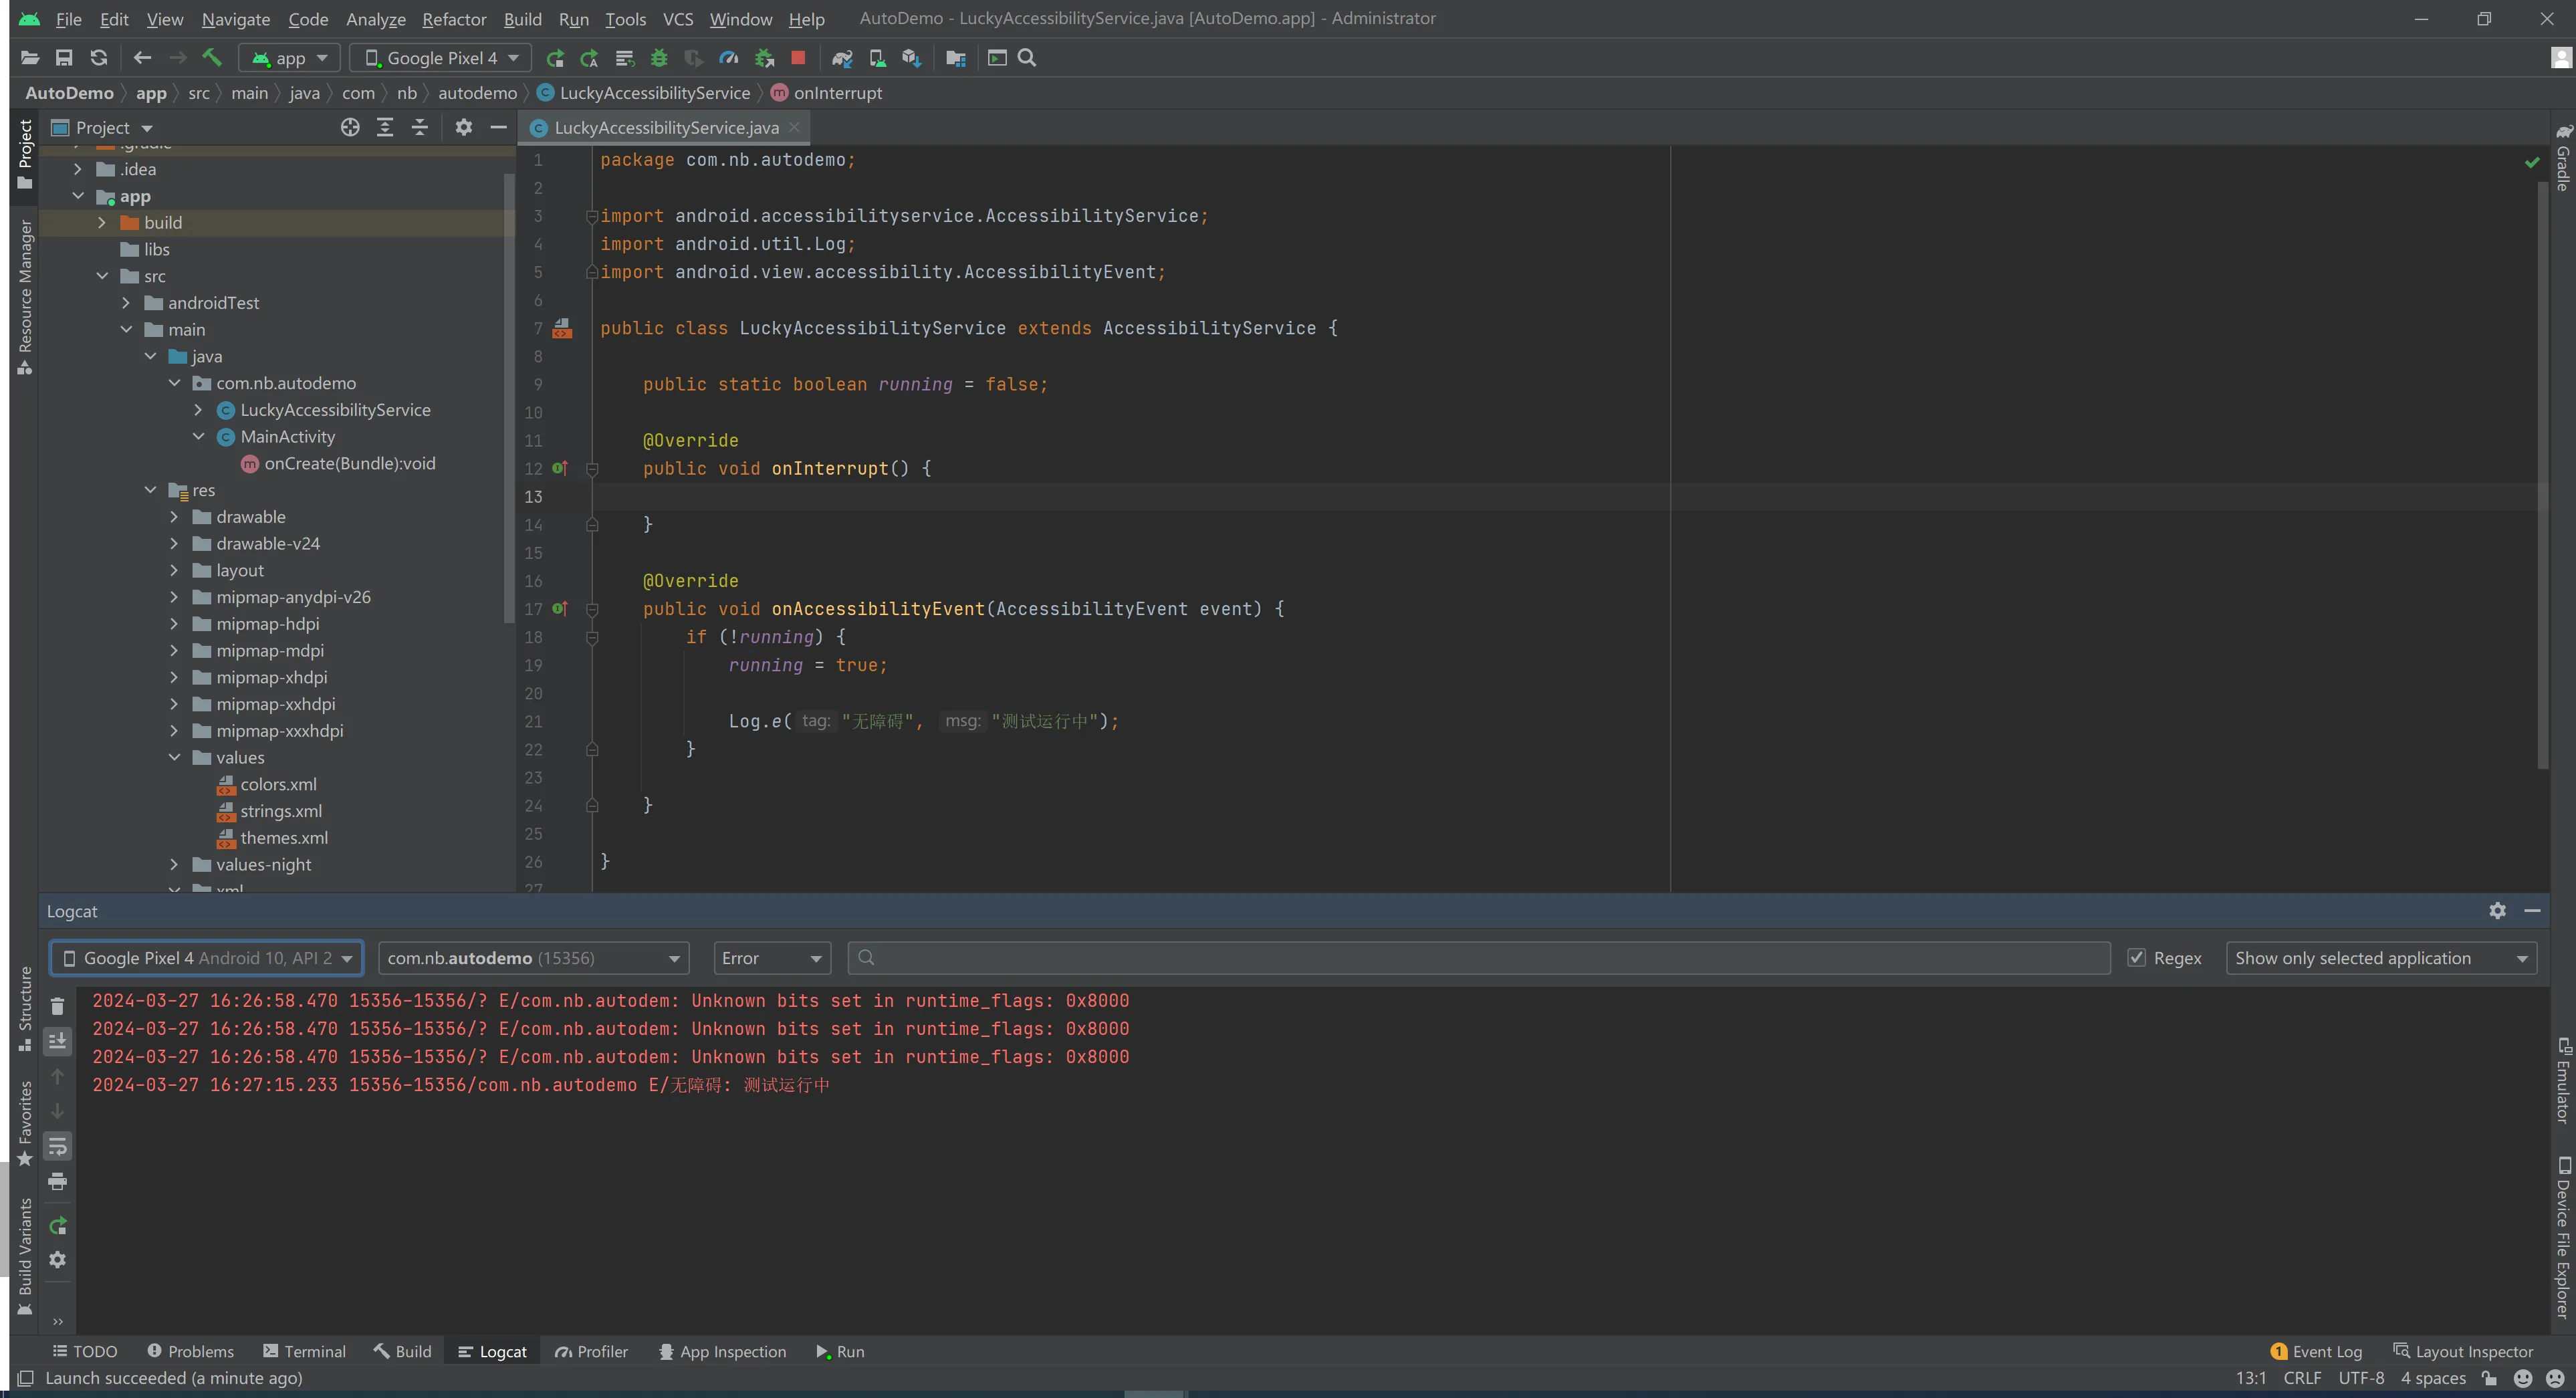
Task: Click the UTF-8 encoding status indicator
Action: click(x=2361, y=1378)
